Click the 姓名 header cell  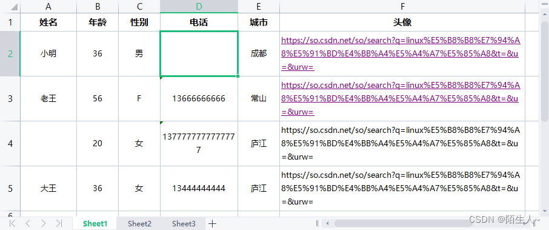(x=48, y=22)
